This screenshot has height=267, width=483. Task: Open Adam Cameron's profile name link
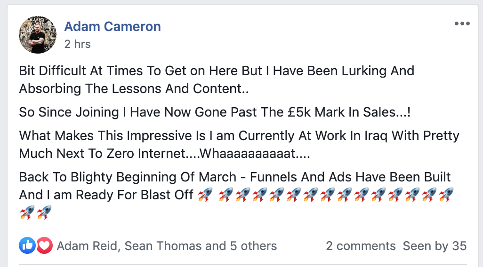pos(113,26)
